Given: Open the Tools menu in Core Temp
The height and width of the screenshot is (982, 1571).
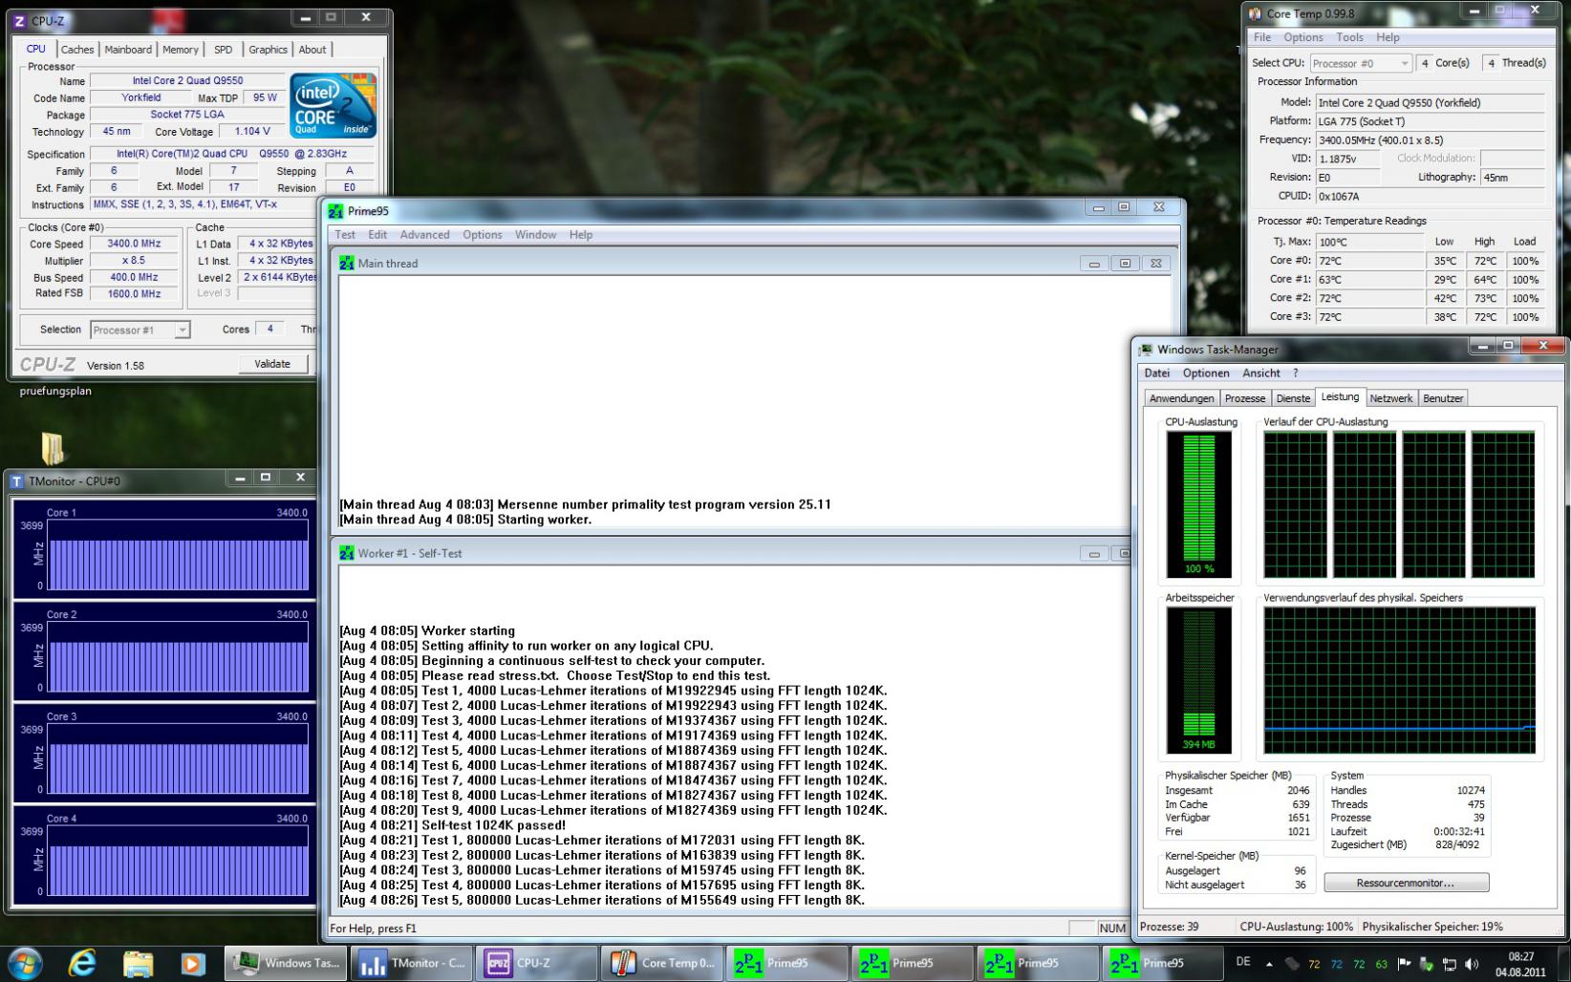Looking at the screenshot, I should 1349,37.
